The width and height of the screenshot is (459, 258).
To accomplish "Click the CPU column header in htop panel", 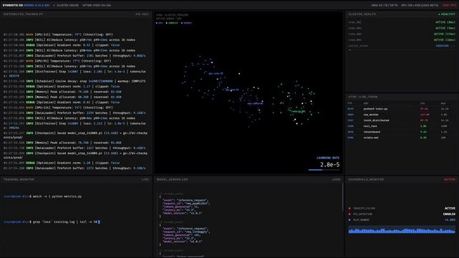I will (422, 103).
